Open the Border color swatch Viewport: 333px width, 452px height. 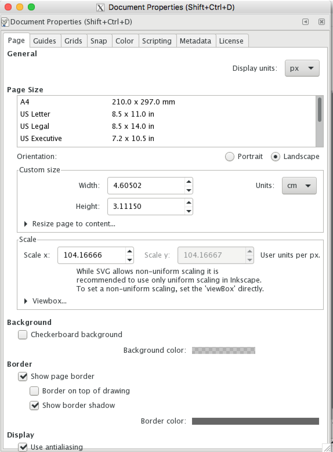(x=255, y=421)
